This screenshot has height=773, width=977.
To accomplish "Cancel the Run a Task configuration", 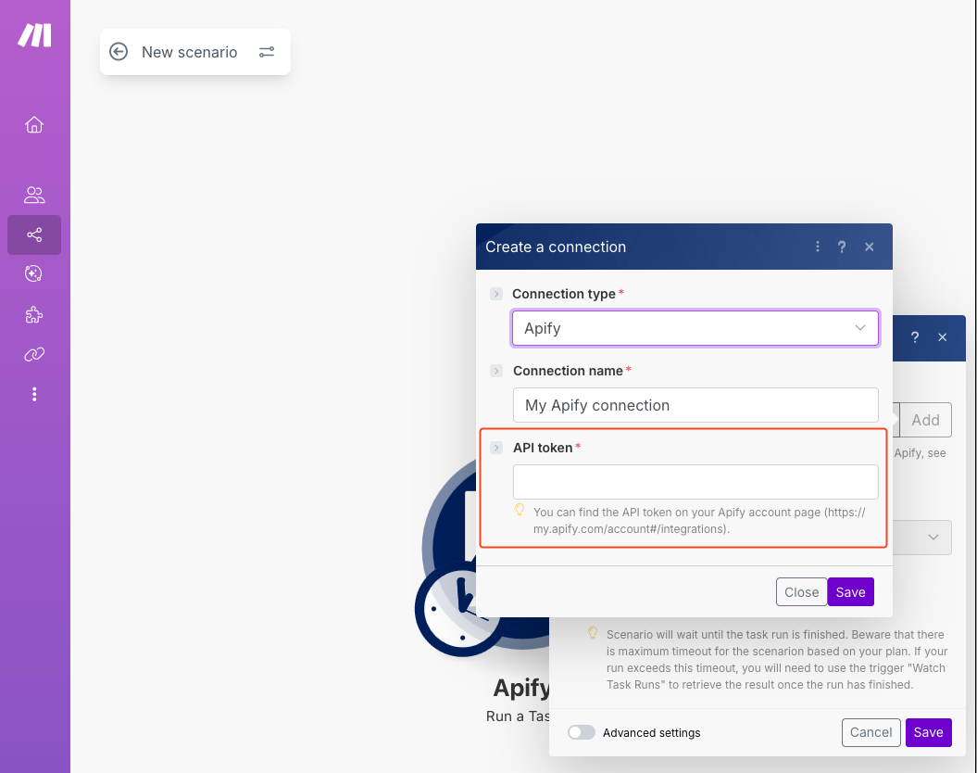I will [871, 732].
